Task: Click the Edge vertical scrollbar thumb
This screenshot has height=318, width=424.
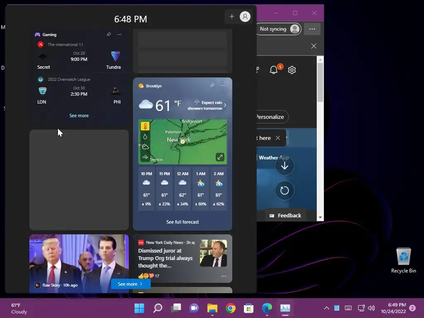Action: tap(320, 82)
